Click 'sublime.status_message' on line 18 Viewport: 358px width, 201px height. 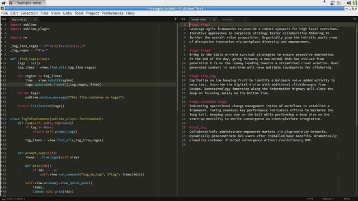(x=74, y=97)
